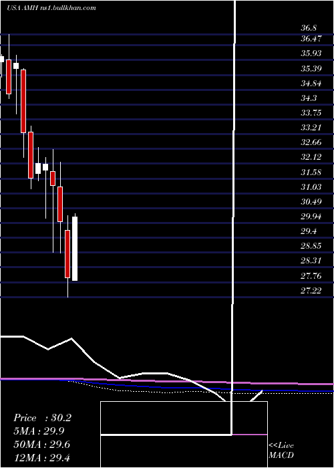This screenshot has width=334, height=468.
Task: Click the 31.03 price axis label
Action: (x=311, y=187)
